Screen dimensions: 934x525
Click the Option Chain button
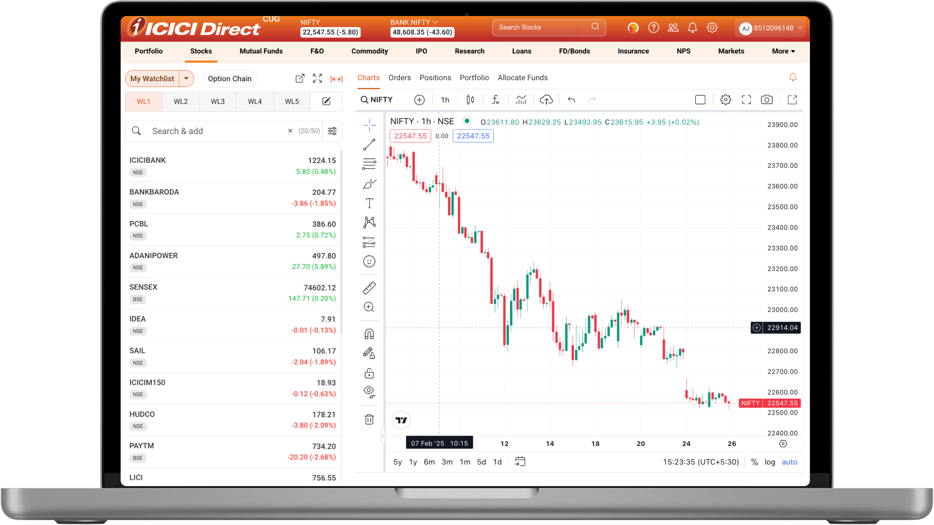[230, 79]
